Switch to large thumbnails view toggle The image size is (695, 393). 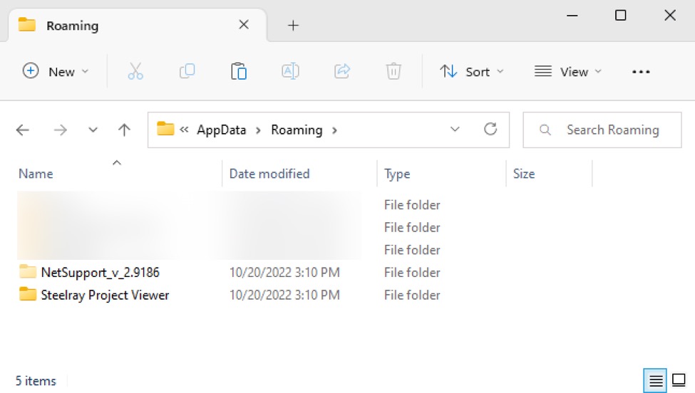[679, 381]
